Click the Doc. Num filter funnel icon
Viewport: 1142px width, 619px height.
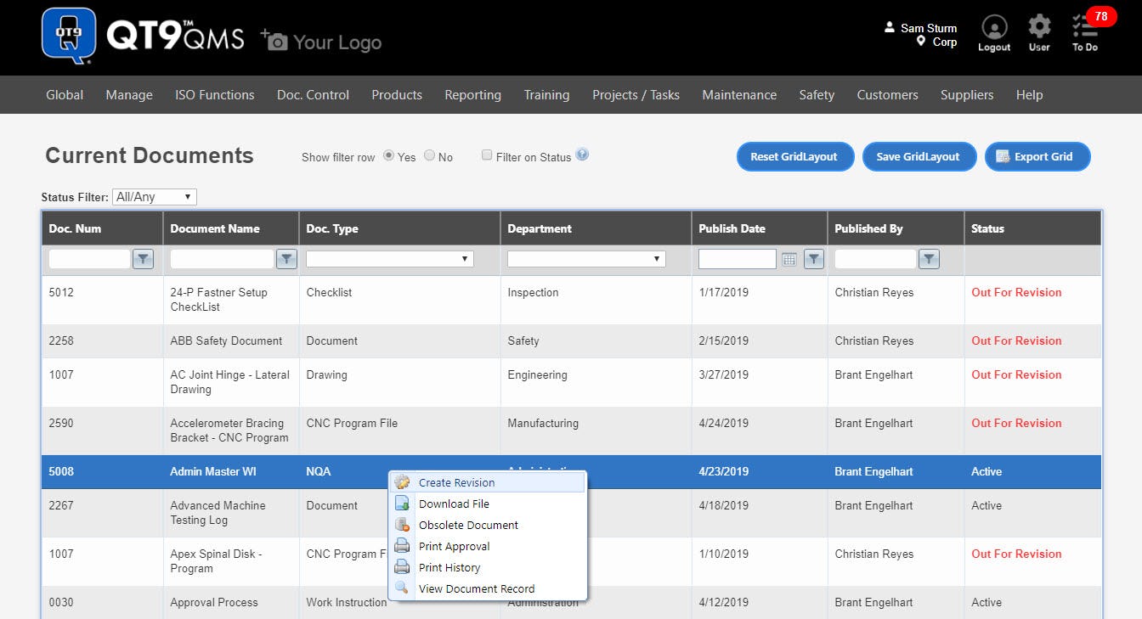(x=144, y=259)
